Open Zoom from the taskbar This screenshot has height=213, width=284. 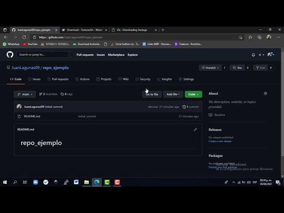pyautogui.click(x=35, y=182)
